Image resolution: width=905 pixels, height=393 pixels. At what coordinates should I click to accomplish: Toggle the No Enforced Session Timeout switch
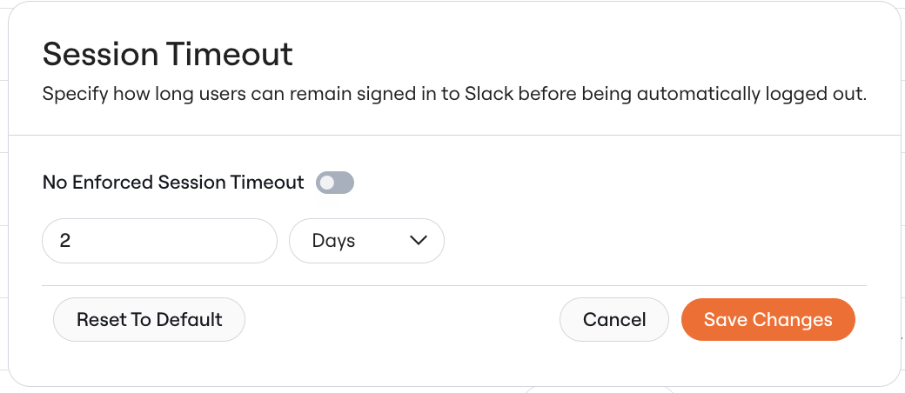[335, 183]
